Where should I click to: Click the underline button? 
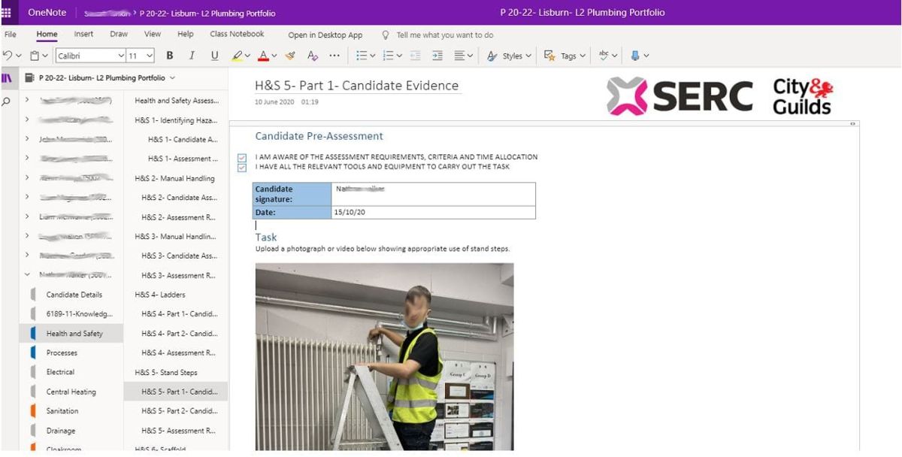(x=214, y=56)
